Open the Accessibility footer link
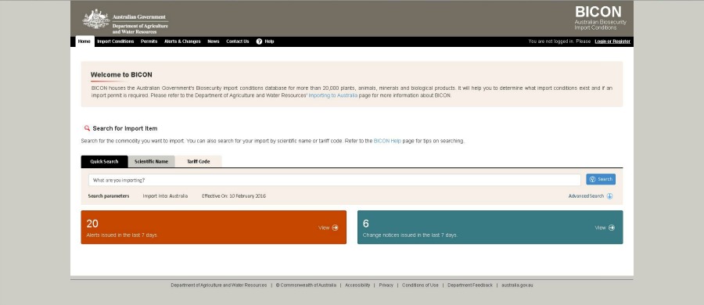 tap(357, 285)
